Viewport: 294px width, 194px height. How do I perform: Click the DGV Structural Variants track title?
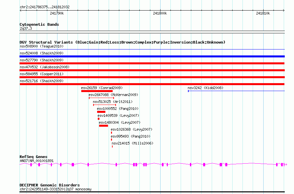[x=123, y=42]
